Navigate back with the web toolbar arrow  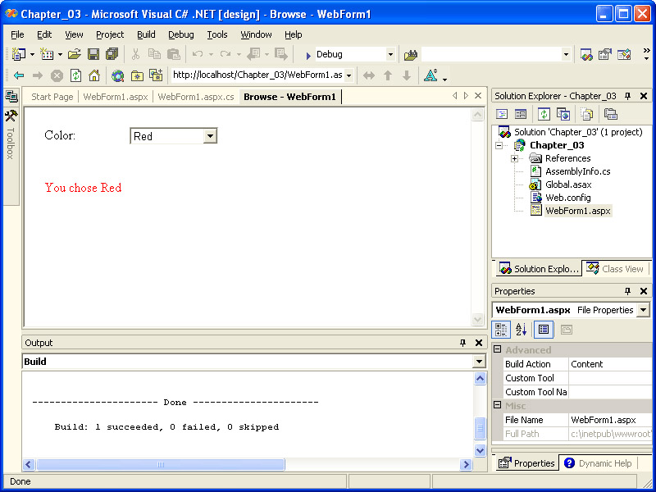pos(19,75)
